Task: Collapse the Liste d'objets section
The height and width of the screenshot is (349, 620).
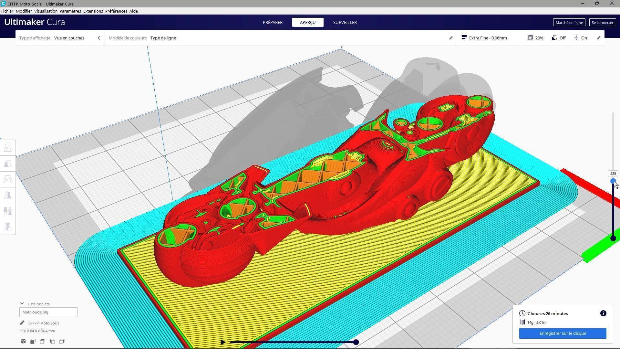Action: (x=22, y=304)
